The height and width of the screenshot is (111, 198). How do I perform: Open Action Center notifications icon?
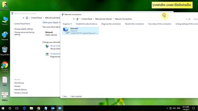click(x=193, y=108)
